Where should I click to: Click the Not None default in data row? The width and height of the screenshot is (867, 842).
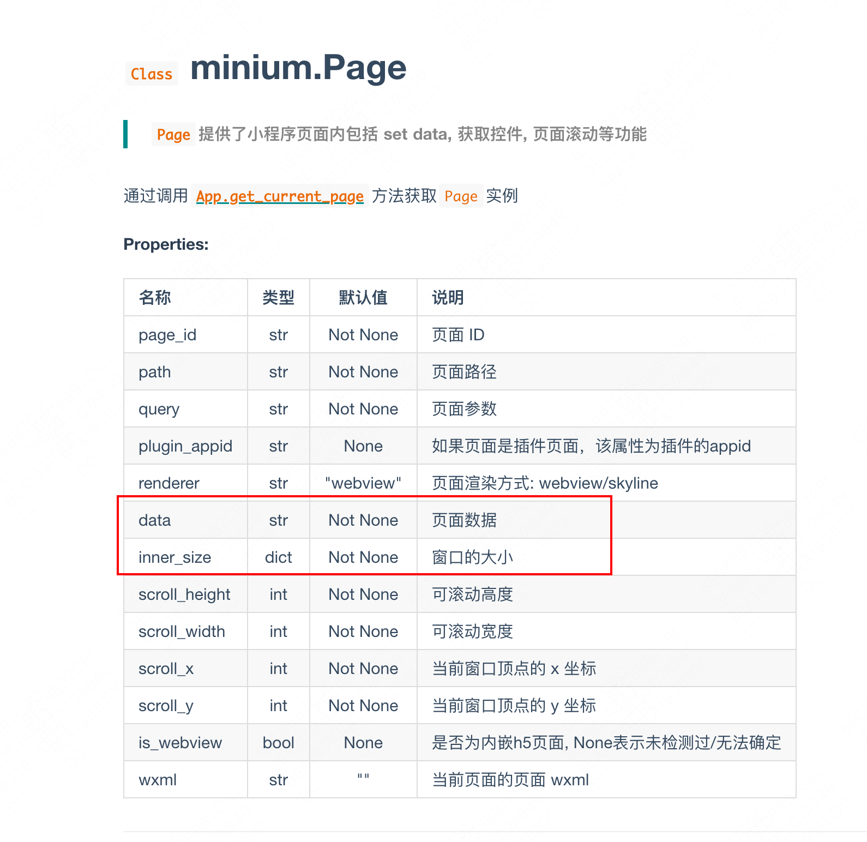pyautogui.click(x=363, y=520)
